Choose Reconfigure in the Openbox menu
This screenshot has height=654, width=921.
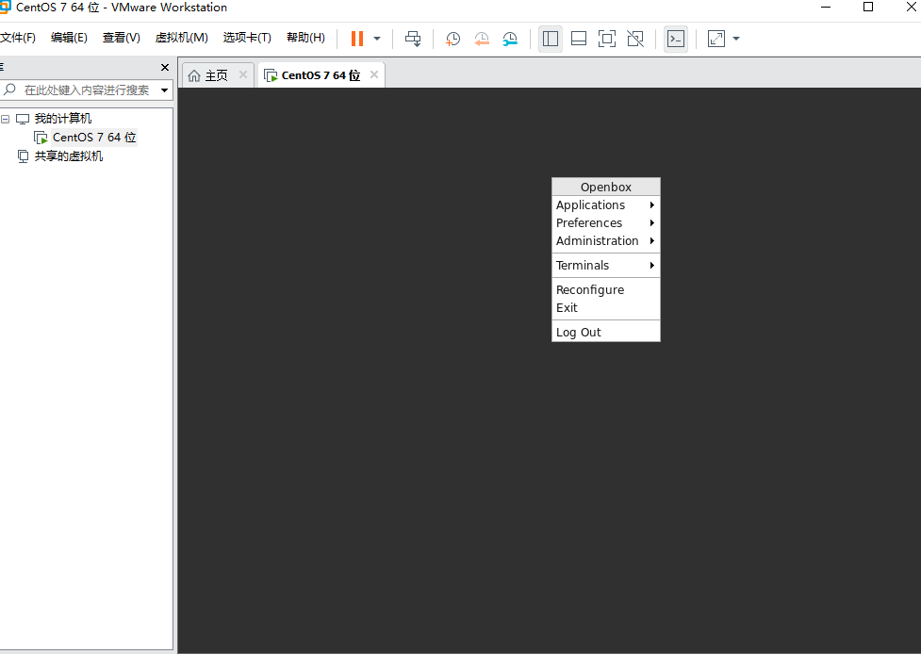coord(605,290)
